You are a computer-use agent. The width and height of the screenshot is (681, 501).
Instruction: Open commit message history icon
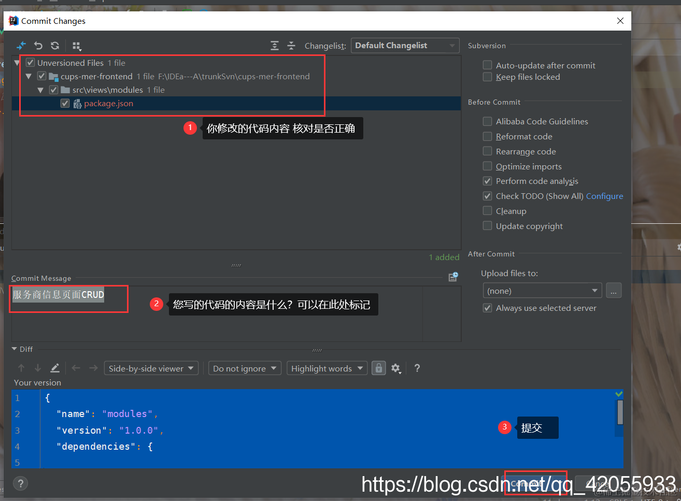(453, 277)
